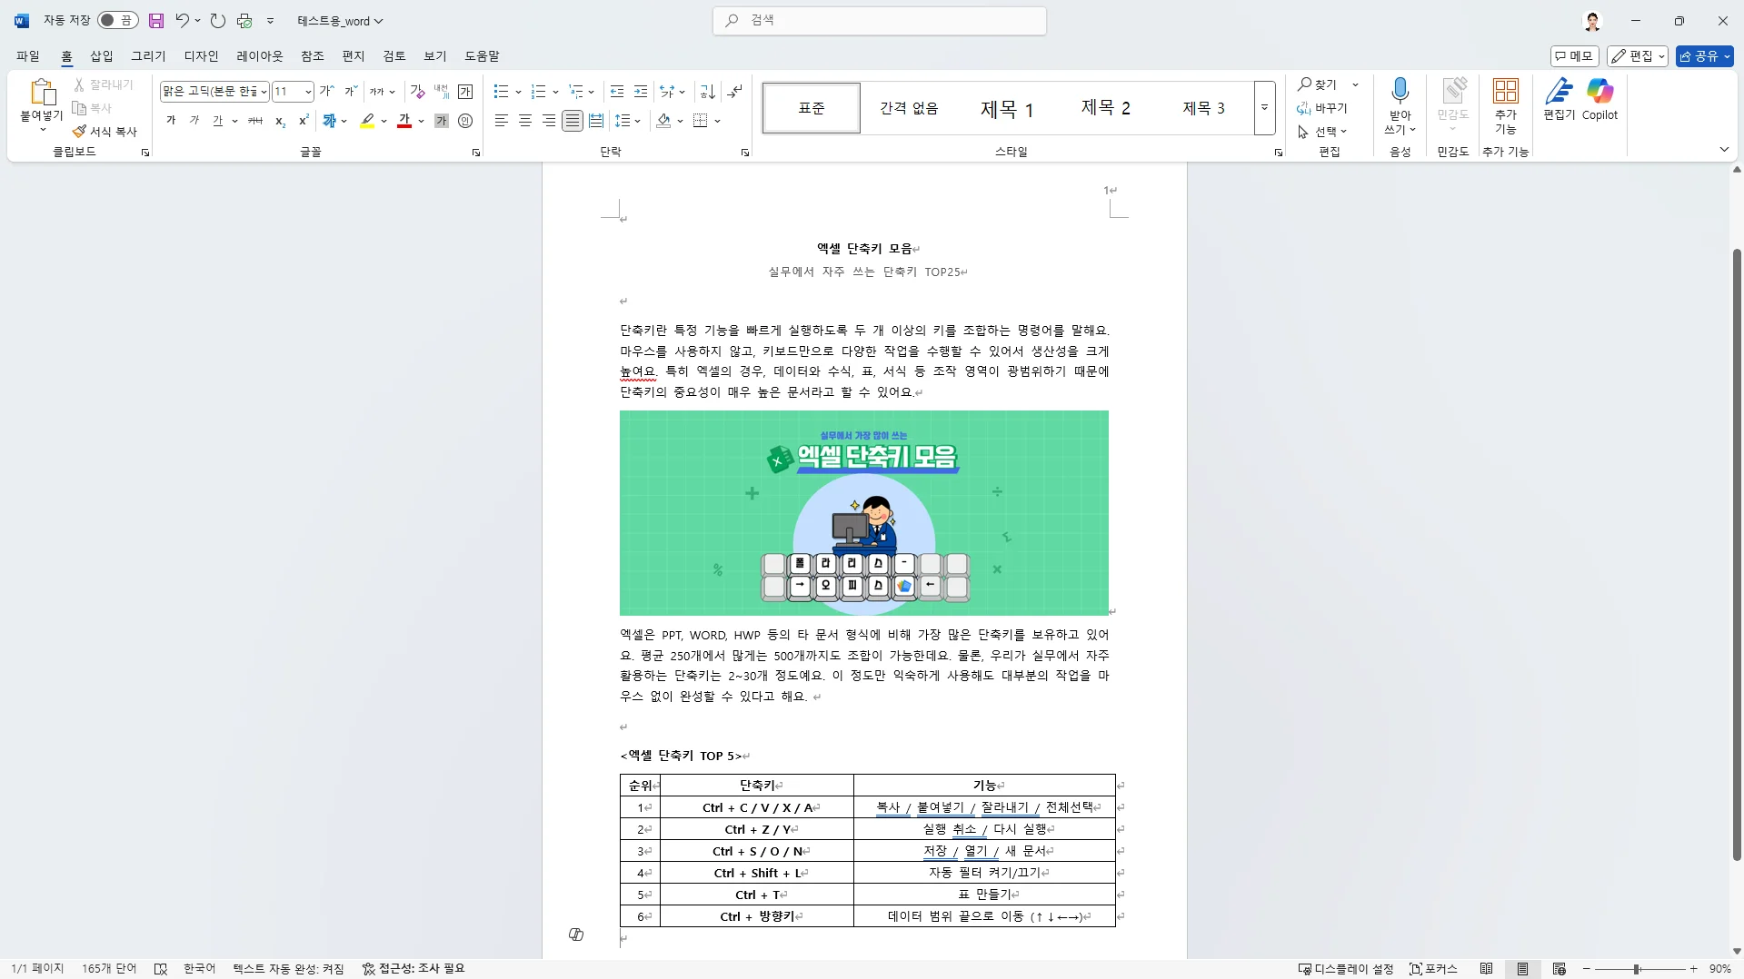Select the italic formatting icon
Image resolution: width=1744 pixels, height=979 pixels.
coord(193,121)
